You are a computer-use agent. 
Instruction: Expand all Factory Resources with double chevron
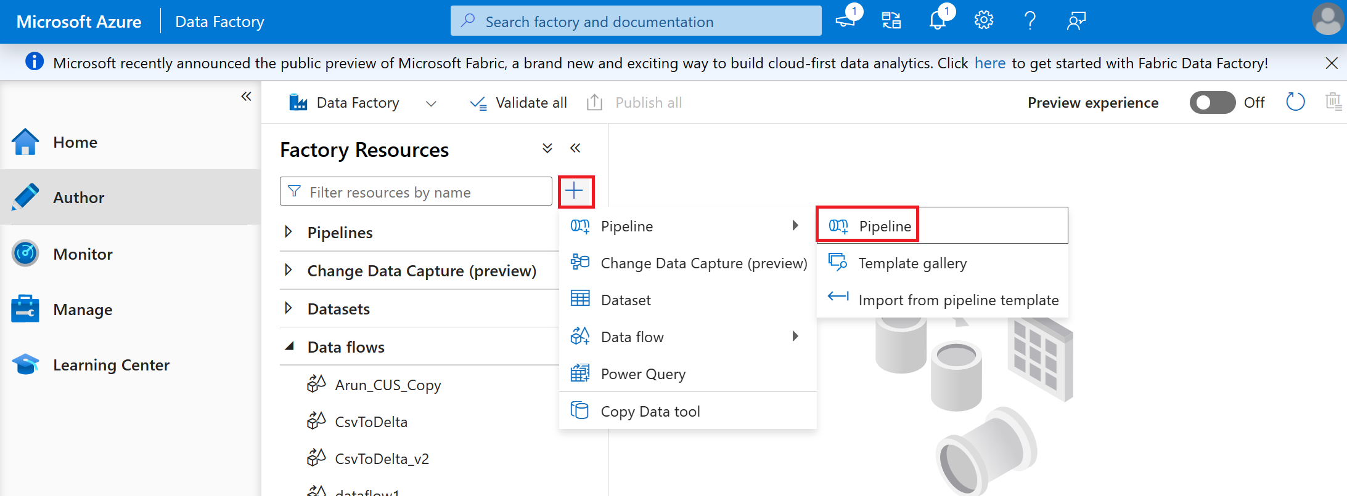click(547, 148)
